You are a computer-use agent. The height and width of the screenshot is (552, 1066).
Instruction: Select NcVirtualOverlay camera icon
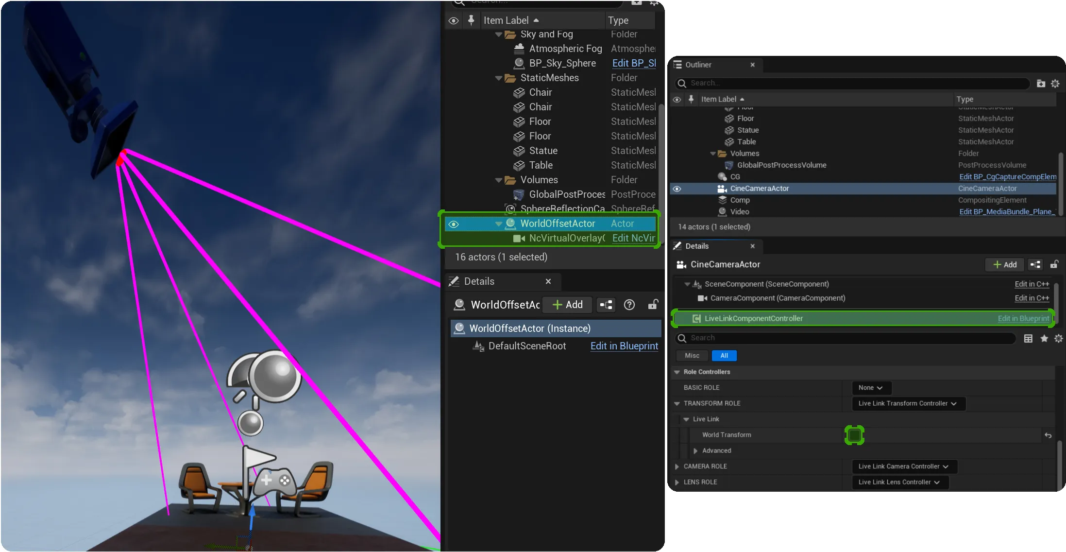519,238
